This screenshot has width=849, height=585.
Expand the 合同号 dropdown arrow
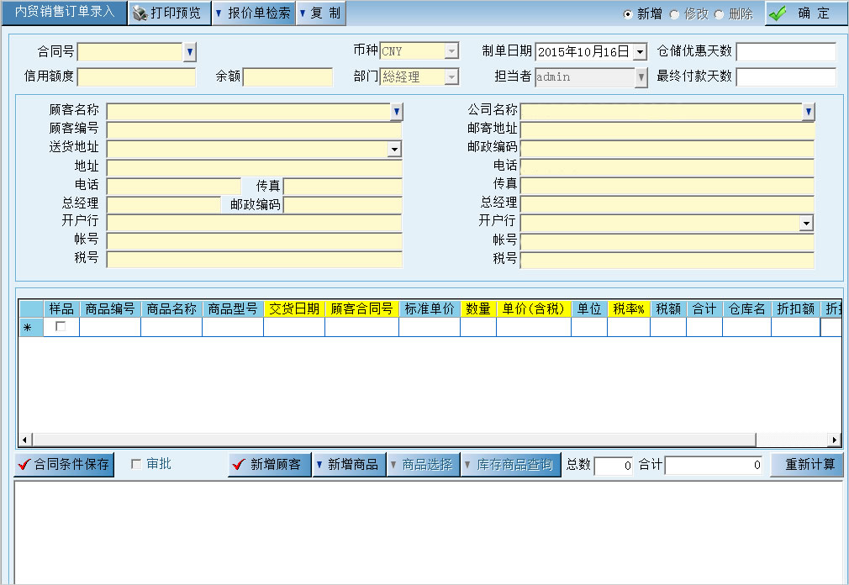tap(189, 52)
